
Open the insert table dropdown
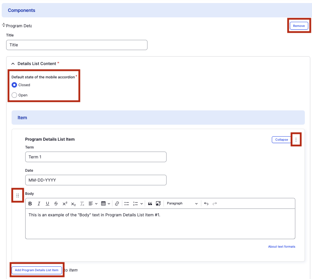[x=106, y=204]
